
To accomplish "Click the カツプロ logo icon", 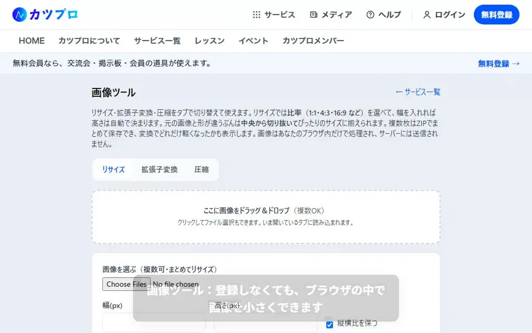I will [x=20, y=15].
